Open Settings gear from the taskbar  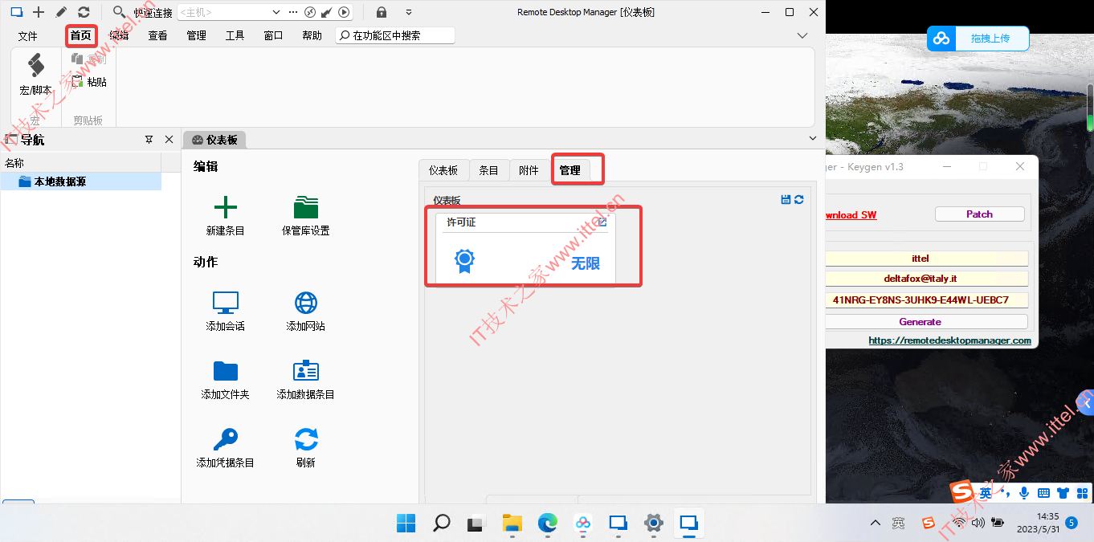[653, 524]
